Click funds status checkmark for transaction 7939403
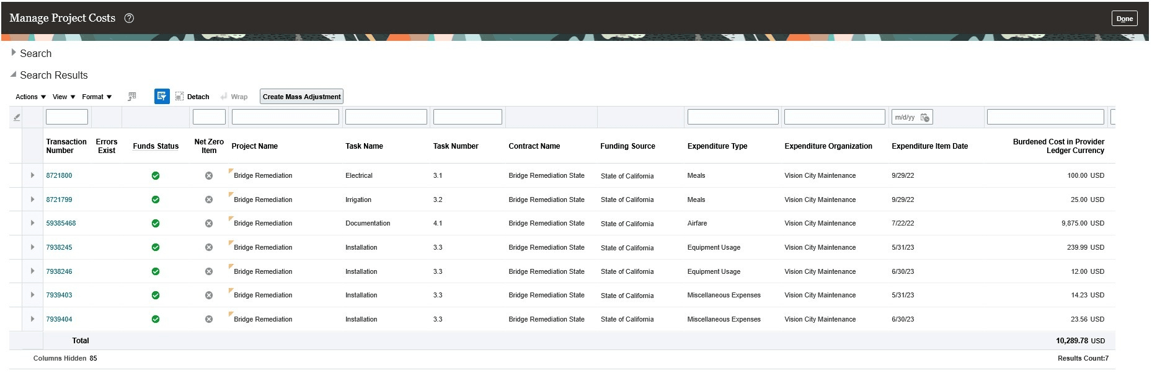 [156, 296]
